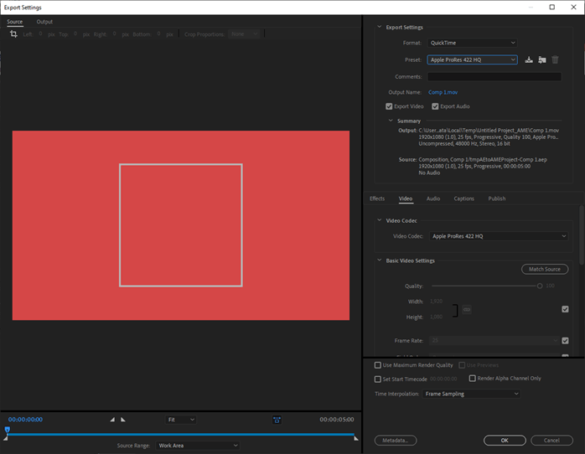Click the Comp 1.mov output name link
The width and height of the screenshot is (585, 454).
443,92
